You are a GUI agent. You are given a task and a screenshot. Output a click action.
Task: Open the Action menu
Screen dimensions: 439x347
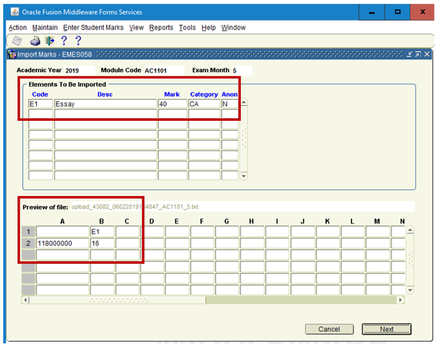click(x=18, y=27)
